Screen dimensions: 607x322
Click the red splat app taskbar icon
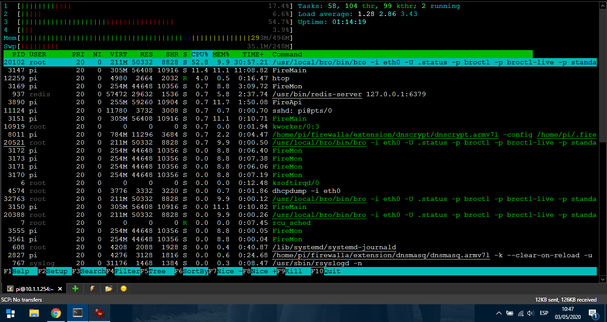pos(99,313)
